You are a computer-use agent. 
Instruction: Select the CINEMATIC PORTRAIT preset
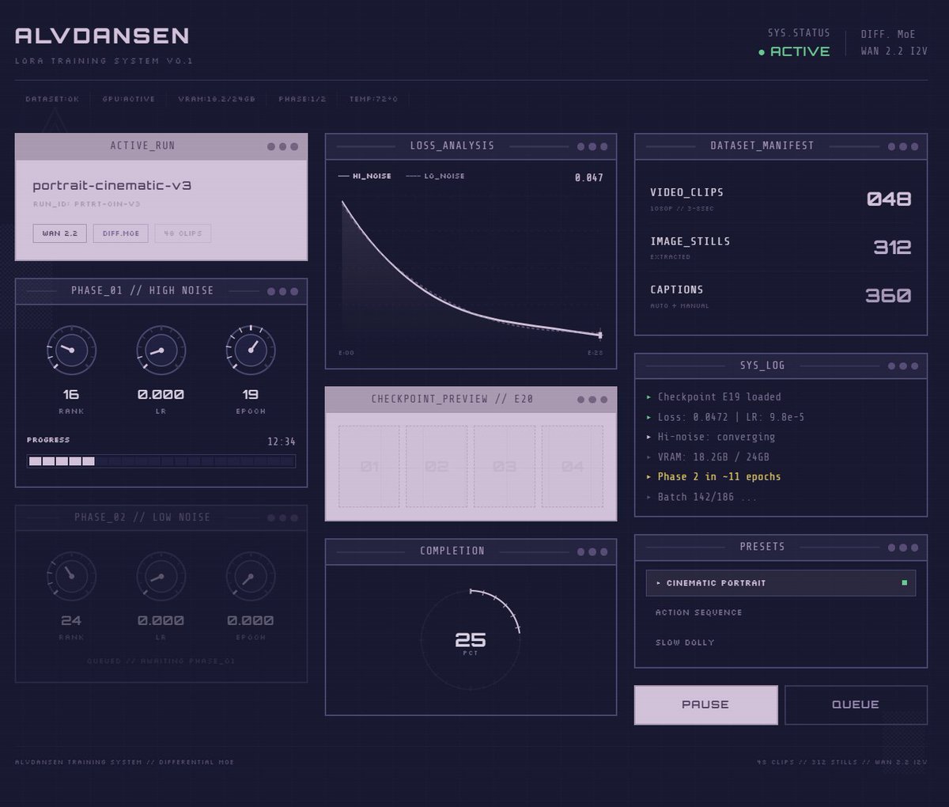781,583
